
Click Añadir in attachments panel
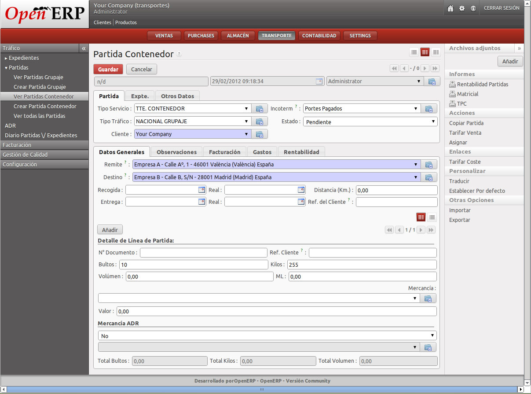[x=510, y=62]
